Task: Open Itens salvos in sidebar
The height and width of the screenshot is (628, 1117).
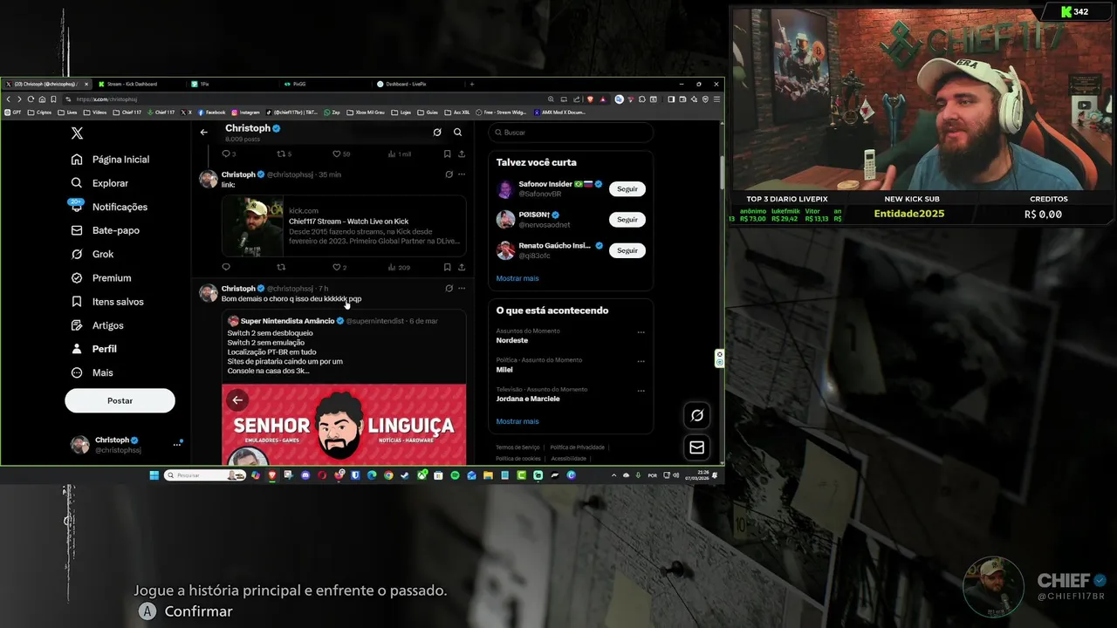Action: click(x=107, y=302)
